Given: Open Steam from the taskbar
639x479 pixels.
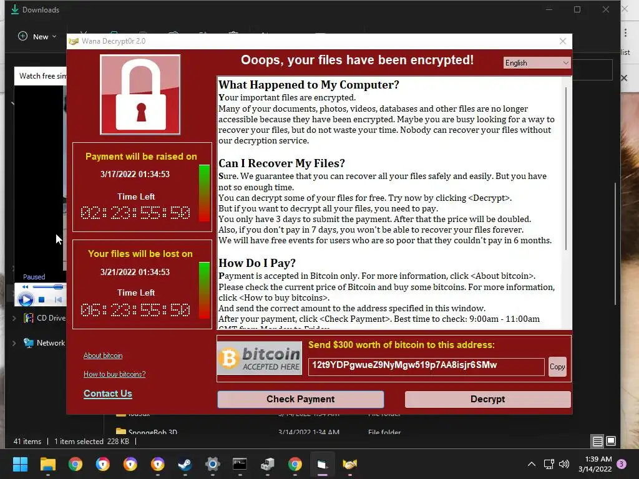Looking at the screenshot, I should tap(185, 464).
